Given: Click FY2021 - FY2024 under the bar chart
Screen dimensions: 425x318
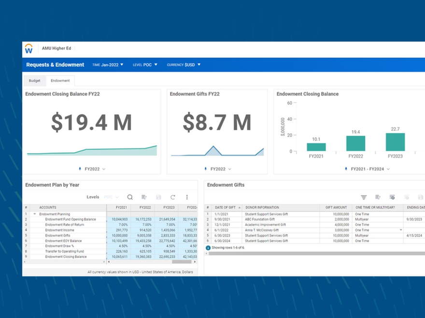Looking at the screenshot, I should coord(368,168).
